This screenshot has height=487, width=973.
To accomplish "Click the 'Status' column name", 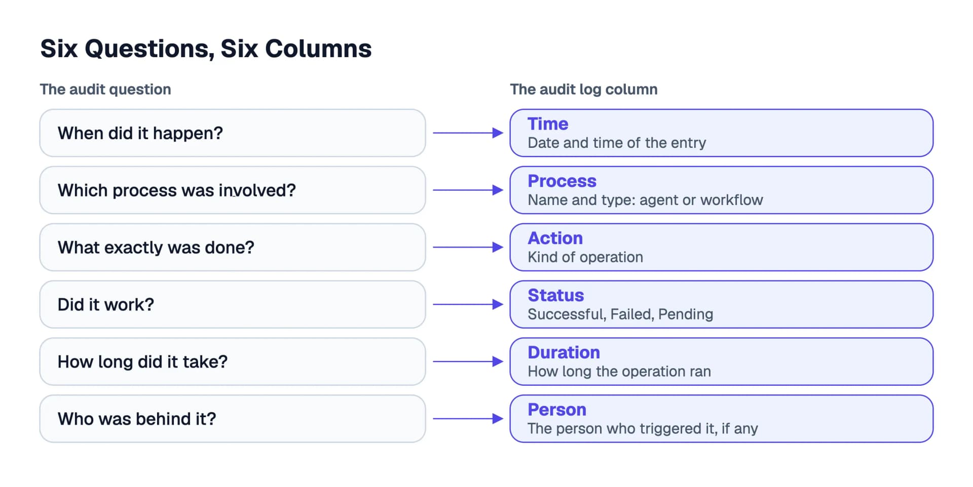I will pos(556,296).
